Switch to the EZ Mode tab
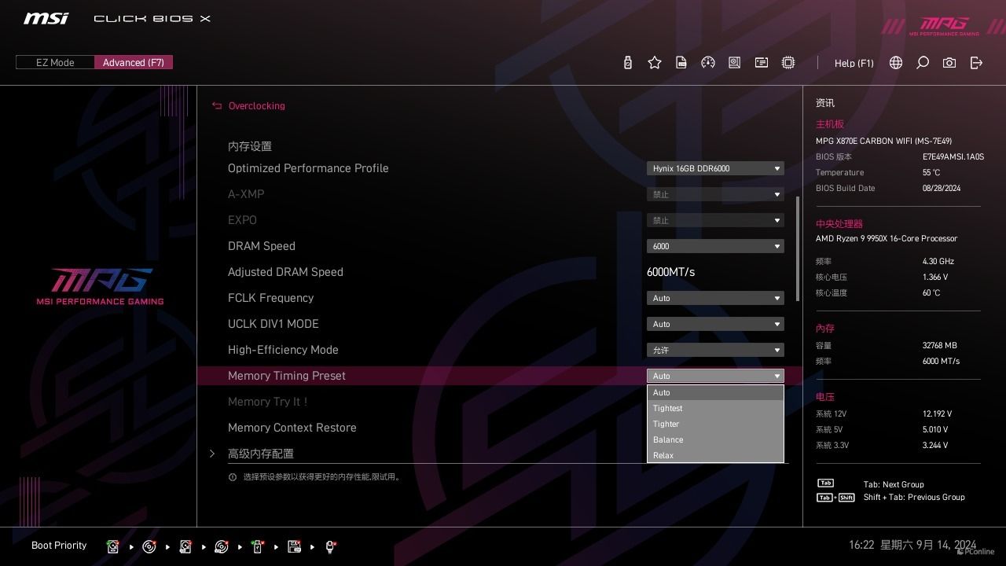Image resolution: width=1006 pixels, height=566 pixels. pyautogui.click(x=55, y=62)
